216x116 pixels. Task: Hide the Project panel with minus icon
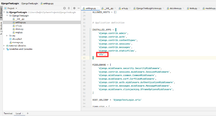coord(79,8)
